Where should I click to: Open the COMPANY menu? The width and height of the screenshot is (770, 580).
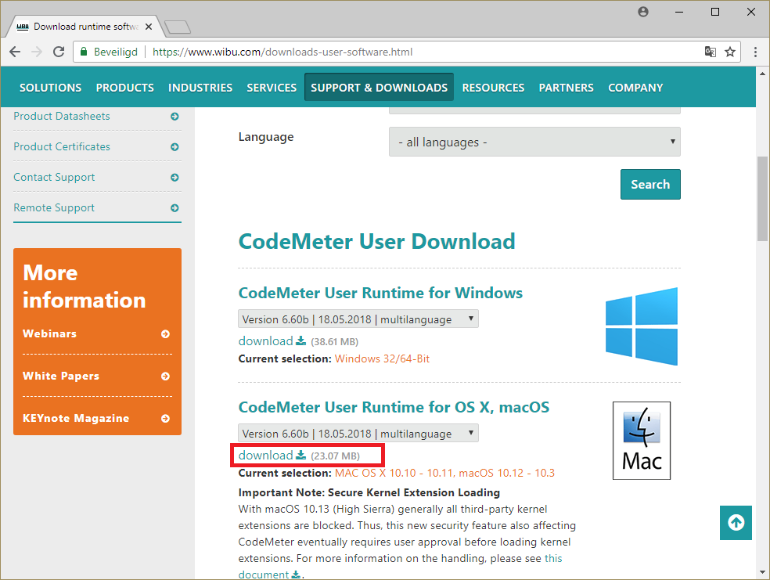coord(635,88)
